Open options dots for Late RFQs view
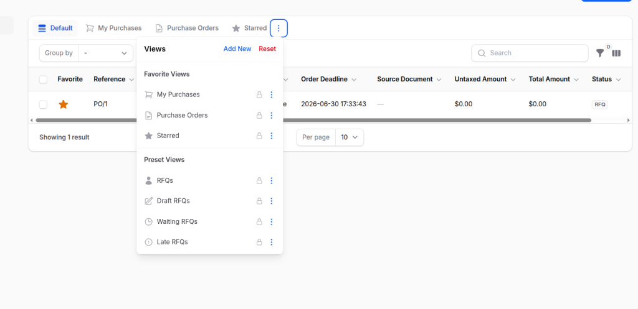Screen dimensions: 638x309 tap(272, 242)
